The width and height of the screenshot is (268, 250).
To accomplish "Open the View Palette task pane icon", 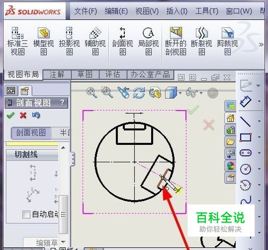I will click(x=230, y=153).
